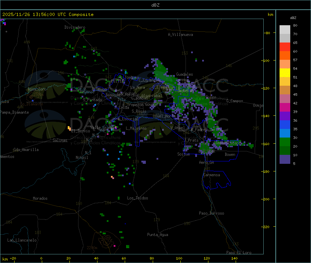
Task: Click the S_Pintada map label
Action: click(92, 100)
